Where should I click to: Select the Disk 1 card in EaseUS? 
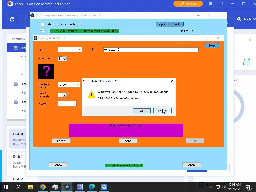(x=18, y=161)
